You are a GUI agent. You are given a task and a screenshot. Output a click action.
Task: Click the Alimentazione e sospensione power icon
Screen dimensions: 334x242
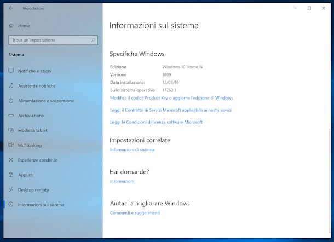11,101
